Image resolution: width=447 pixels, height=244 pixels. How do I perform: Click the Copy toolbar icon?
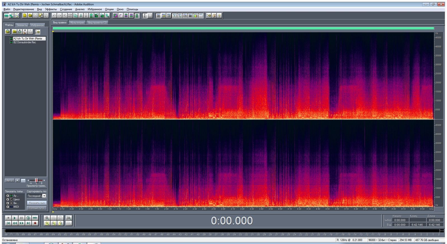(x=75, y=15)
